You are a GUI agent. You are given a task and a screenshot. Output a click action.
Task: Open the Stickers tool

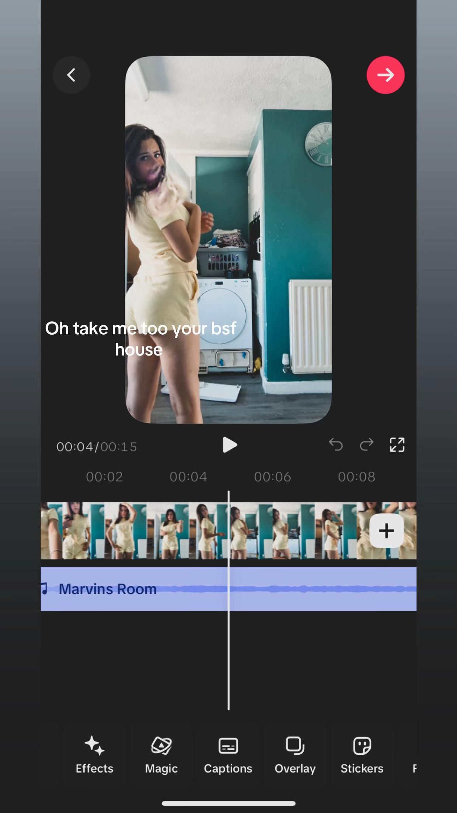(x=362, y=755)
